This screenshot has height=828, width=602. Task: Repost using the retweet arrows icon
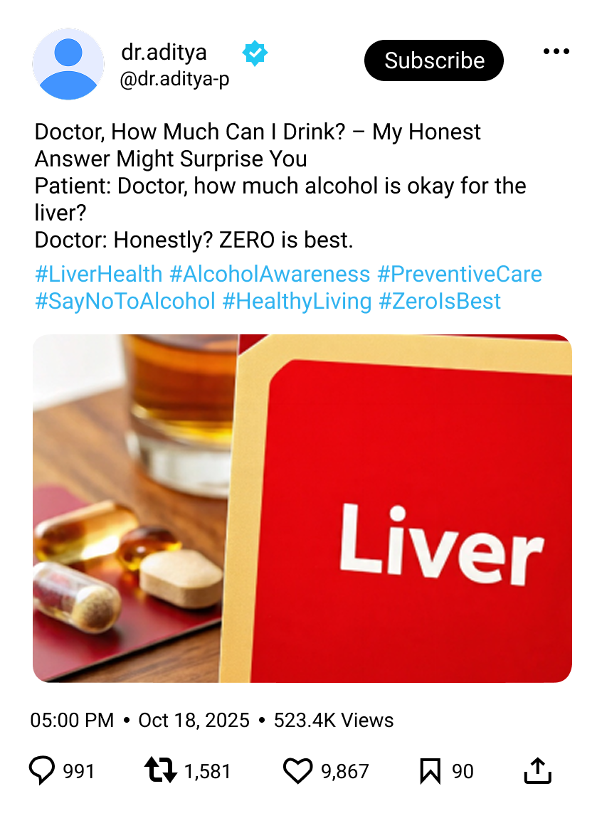[161, 770]
